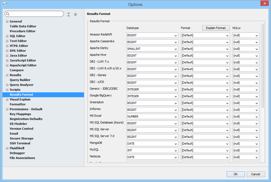This screenshot has height=182, width=271.
Task: Expand the Query Analyzer node
Action: (7, 85)
